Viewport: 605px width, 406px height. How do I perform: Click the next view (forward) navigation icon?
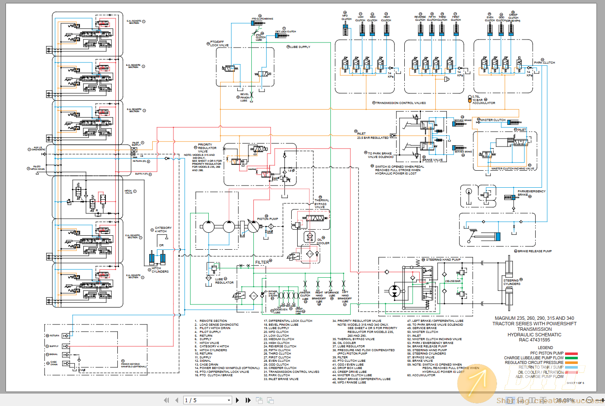(x=270, y=400)
